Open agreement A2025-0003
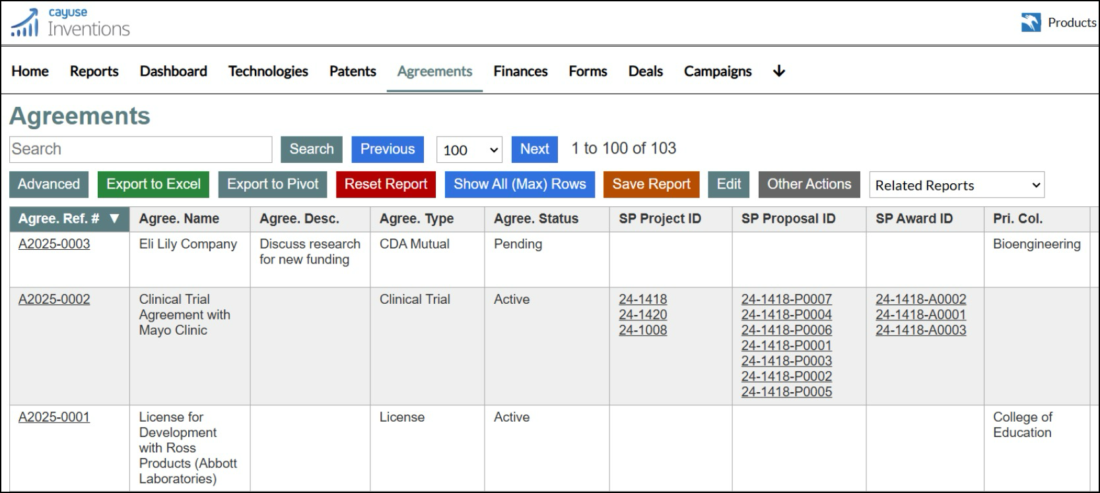The width and height of the screenshot is (1100, 493). pyautogui.click(x=54, y=244)
